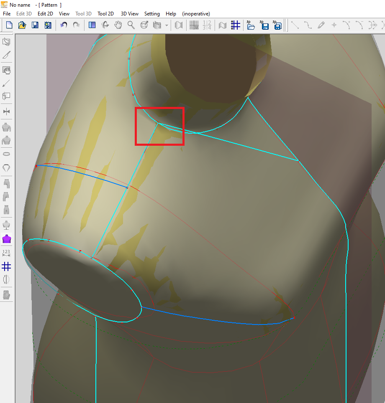This screenshot has width=385, height=403.
Task: Click the blue waist curve on model
Action: pos(218,318)
